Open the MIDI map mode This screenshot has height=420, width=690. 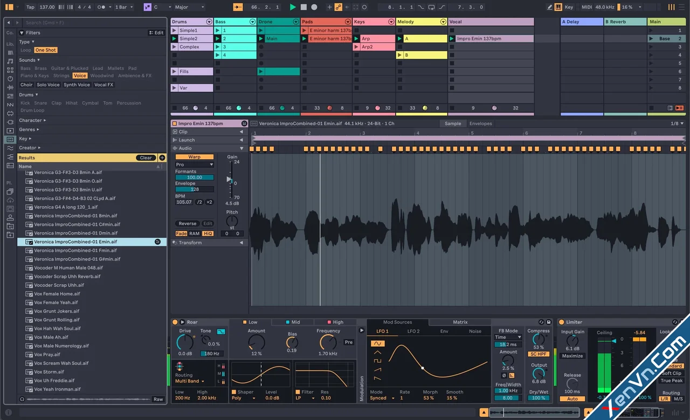pyautogui.click(x=587, y=7)
